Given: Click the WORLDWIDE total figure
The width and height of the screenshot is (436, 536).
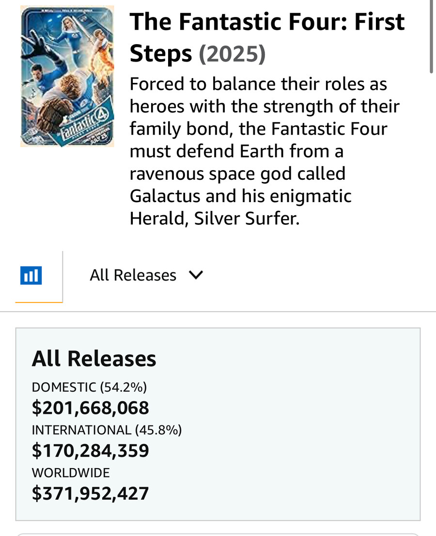Looking at the screenshot, I should tap(90, 493).
